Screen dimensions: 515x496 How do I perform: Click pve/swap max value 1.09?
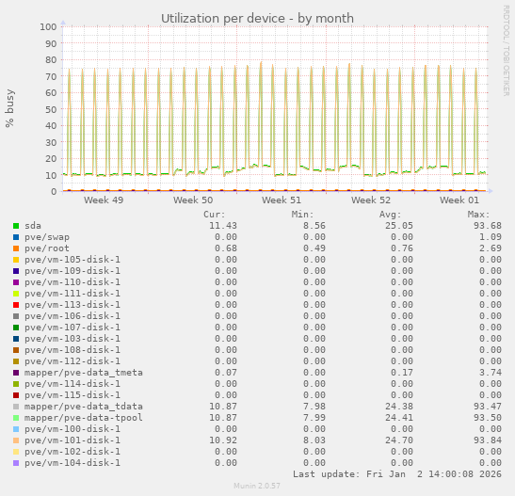(491, 237)
